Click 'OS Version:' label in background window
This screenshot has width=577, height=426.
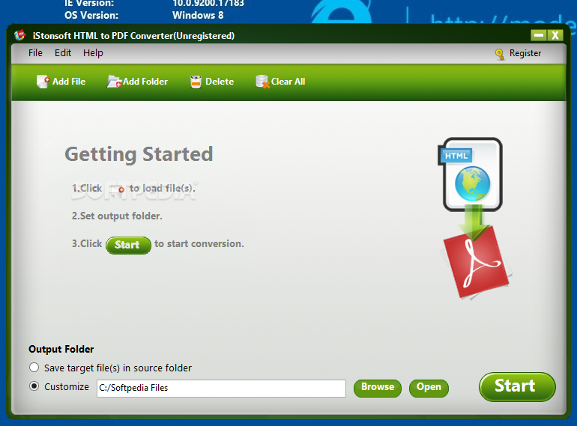[91, 15]
